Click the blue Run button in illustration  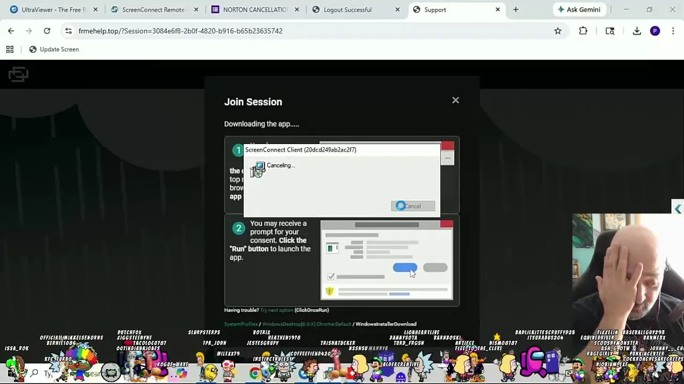[x=405, y=268]
